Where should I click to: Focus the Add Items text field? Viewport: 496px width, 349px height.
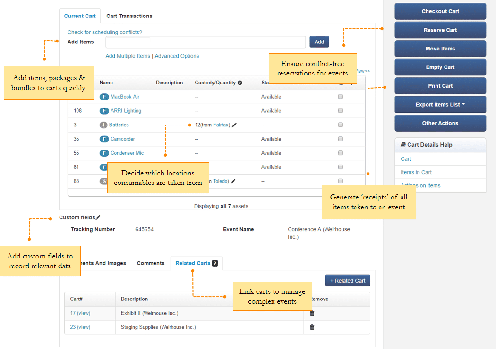(x=205, y=42)
